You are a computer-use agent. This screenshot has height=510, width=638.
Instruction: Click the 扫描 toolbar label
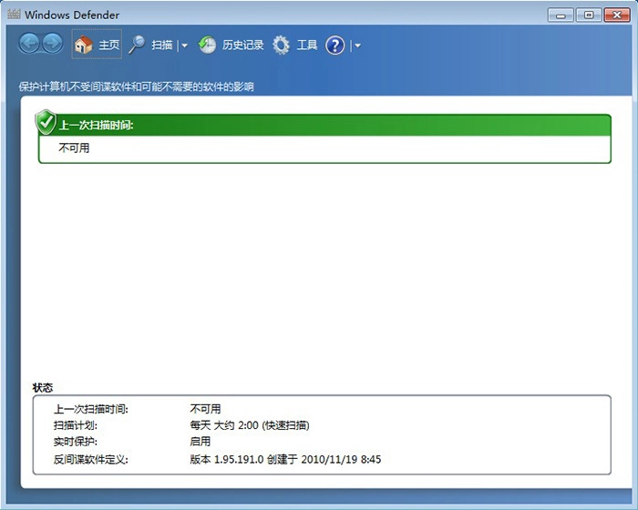(x=162, y=45)
